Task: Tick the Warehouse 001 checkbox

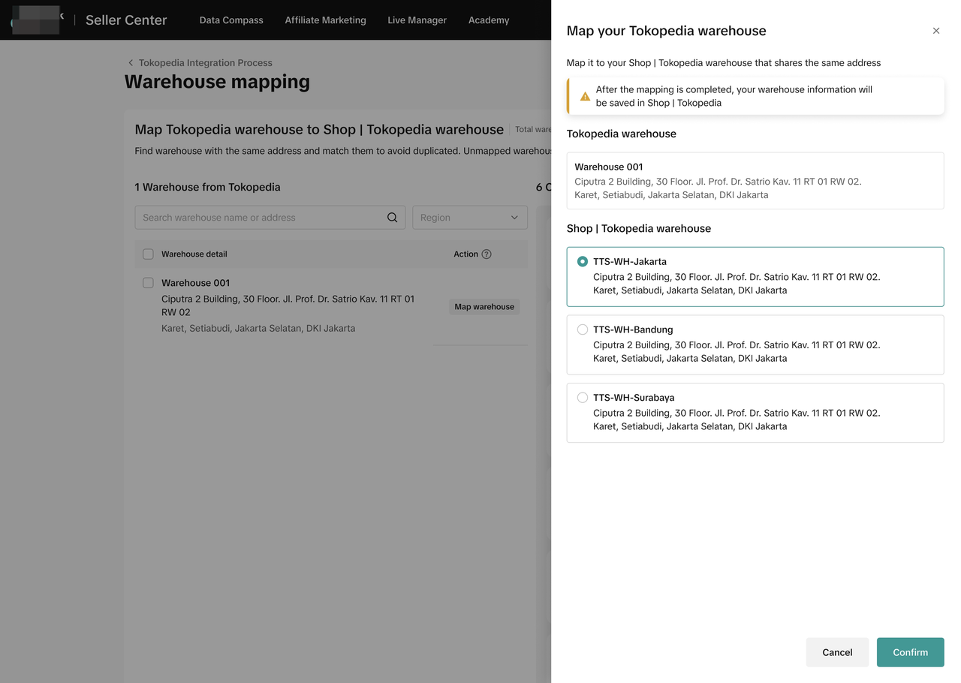Action: click(x=148, y=283)
